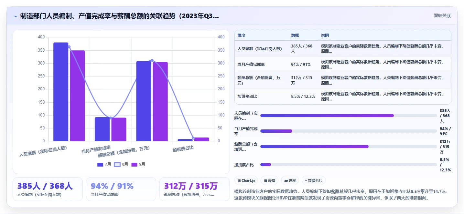Switch to the 进度 view tab
Image resolution: width=464 pixels, height=214 pixels.
click(x=290, y=180)
